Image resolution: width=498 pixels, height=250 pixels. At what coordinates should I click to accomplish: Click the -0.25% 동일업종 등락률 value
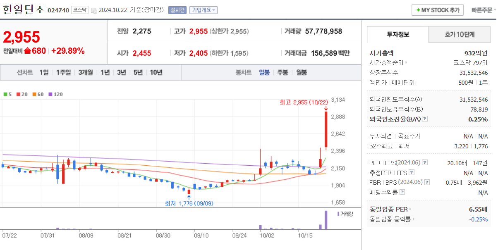(479, 219)
